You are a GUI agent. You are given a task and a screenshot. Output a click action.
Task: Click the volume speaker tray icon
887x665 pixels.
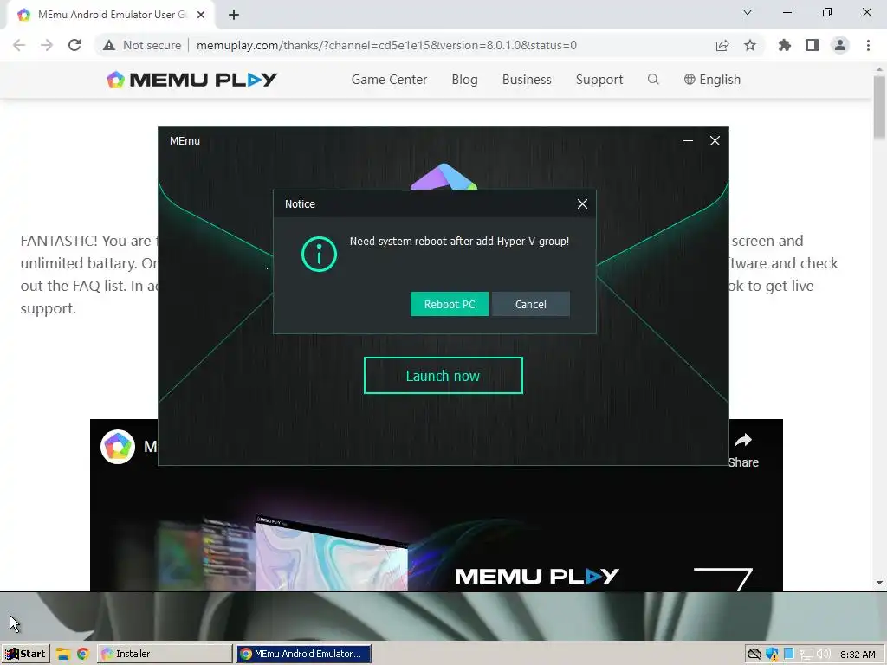[823, 655]
